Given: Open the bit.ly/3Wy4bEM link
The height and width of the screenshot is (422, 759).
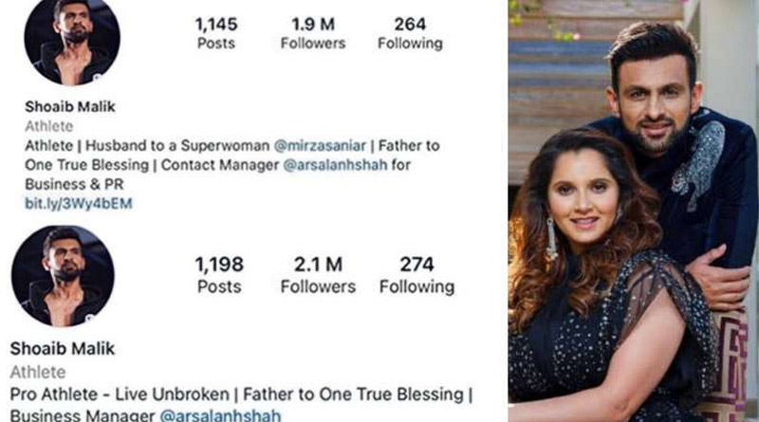Looking at the screenshot, I should 79,203.
